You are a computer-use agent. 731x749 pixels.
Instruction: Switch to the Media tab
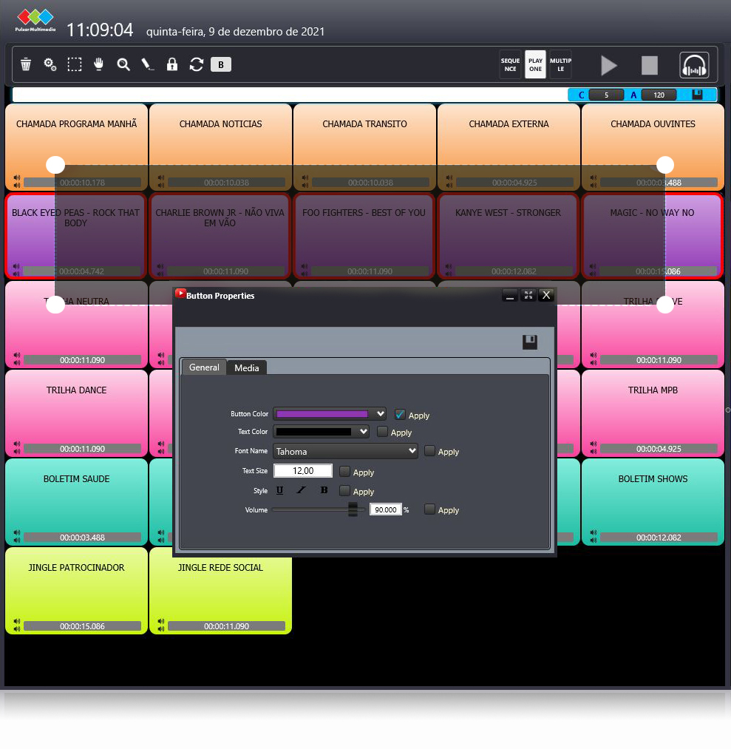pyautogui.click(x=247, y=367)
